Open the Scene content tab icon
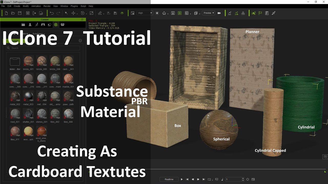Viewport: 328px width, 184px height. click(x=43, y=25)
